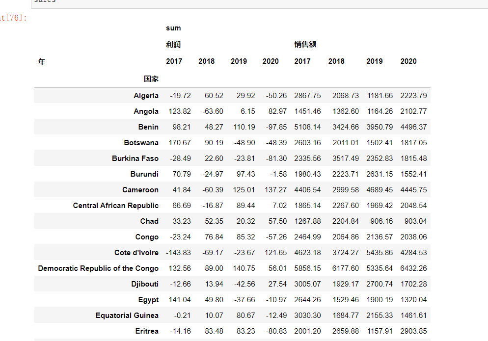488x341 pixels.
Task: Click Benin profit value 110.19
Action: pos(244,127)
